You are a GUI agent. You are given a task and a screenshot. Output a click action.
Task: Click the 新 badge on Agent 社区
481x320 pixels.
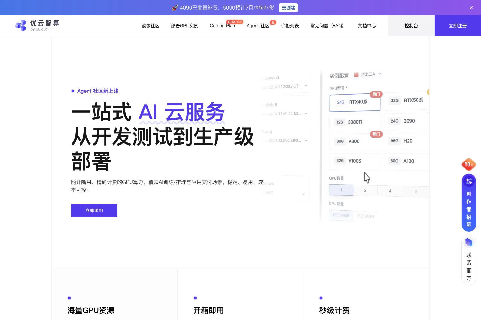(x=273, y=22)
